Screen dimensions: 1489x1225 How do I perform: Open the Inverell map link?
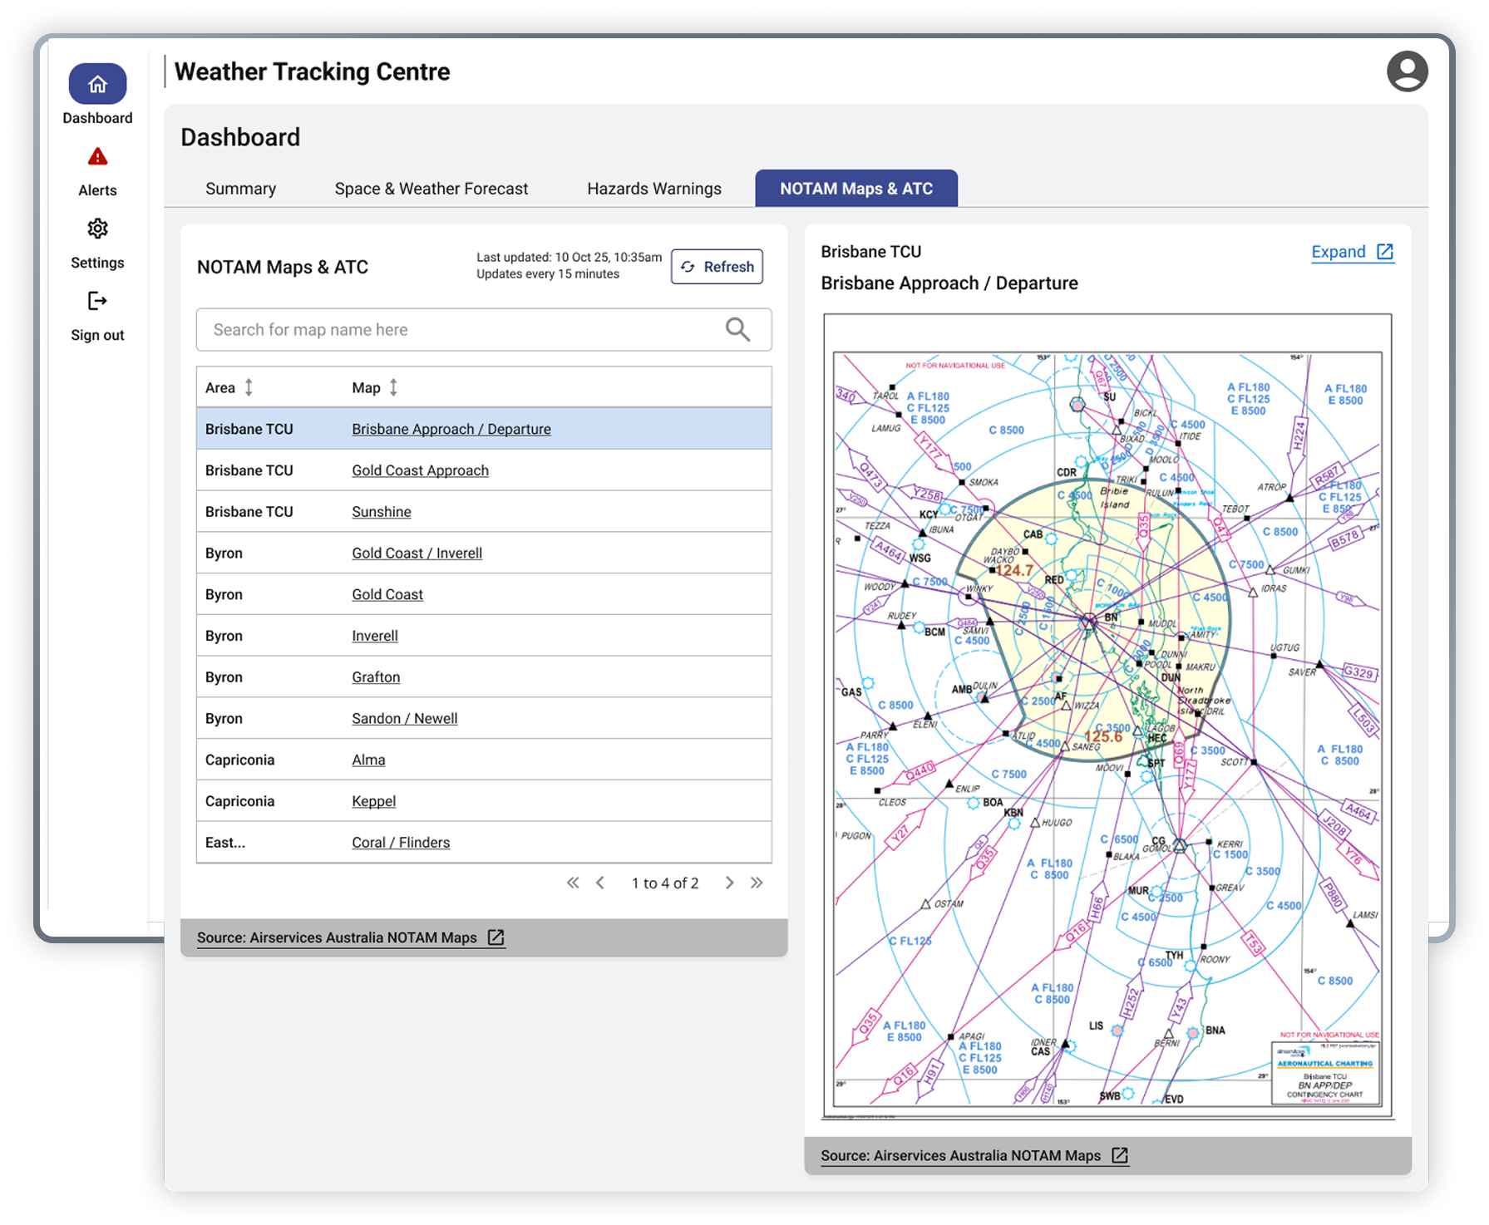click(x=374, y=636)
